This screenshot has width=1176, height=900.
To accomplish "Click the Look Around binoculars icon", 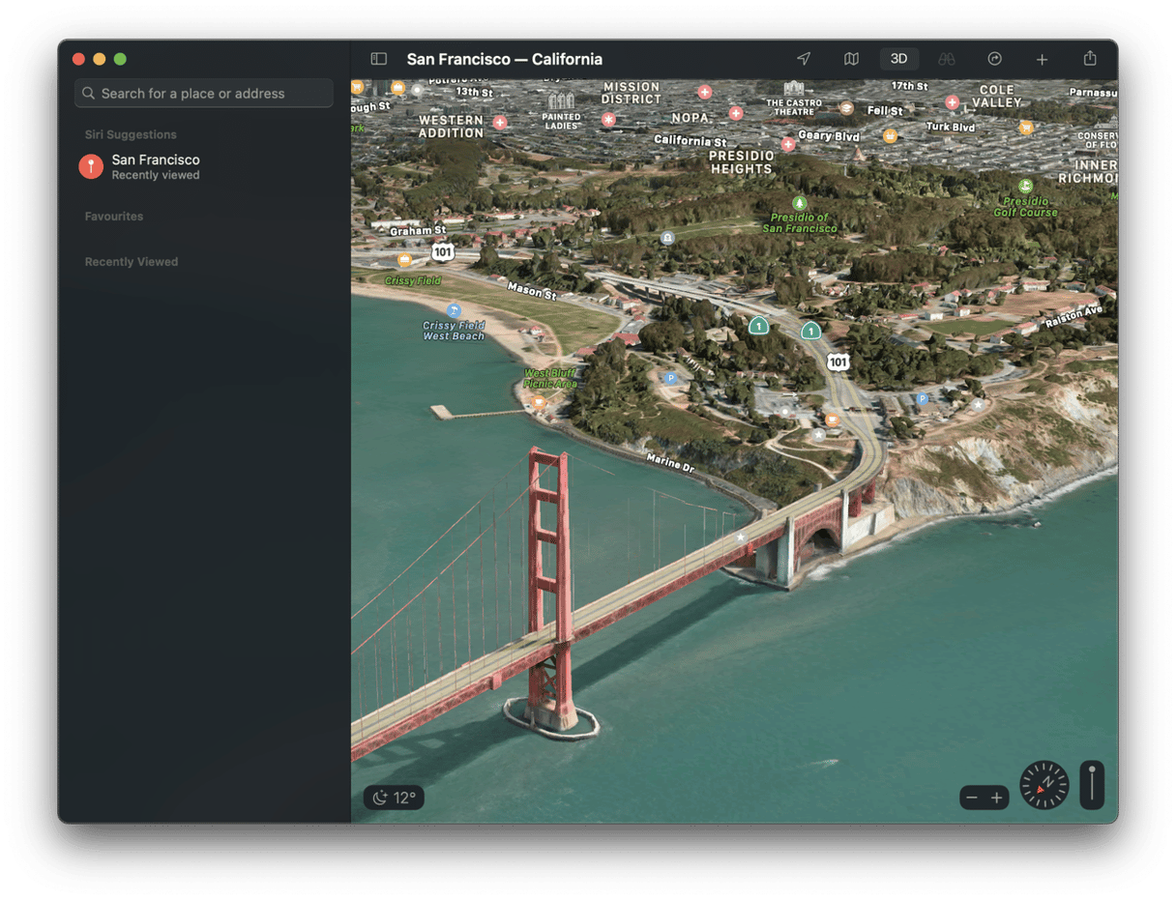I will pos(947,59).
